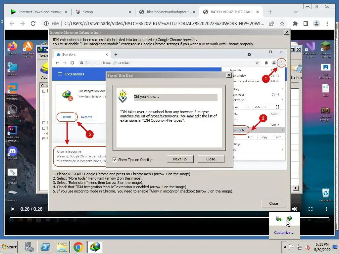Open File Explorer from taskbar
Viewport: 339px width, 254px height.
[62, 247]
